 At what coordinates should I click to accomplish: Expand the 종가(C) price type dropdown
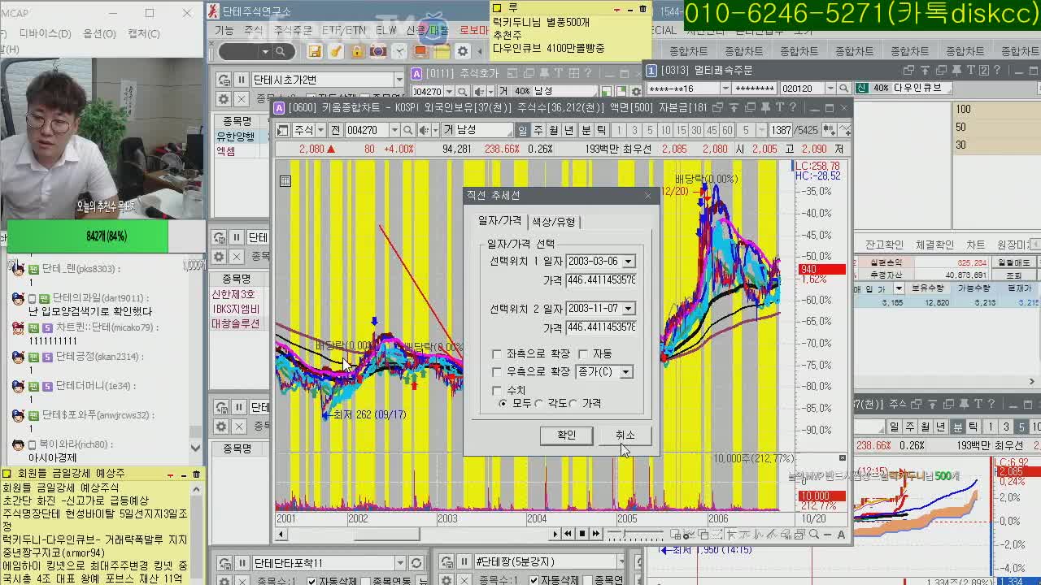point(625,372)
